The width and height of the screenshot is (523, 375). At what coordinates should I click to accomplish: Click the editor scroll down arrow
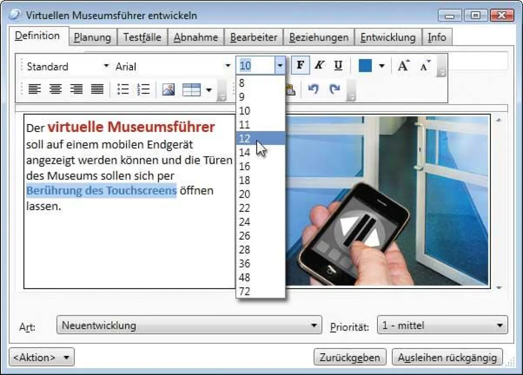tap(499, 287)
